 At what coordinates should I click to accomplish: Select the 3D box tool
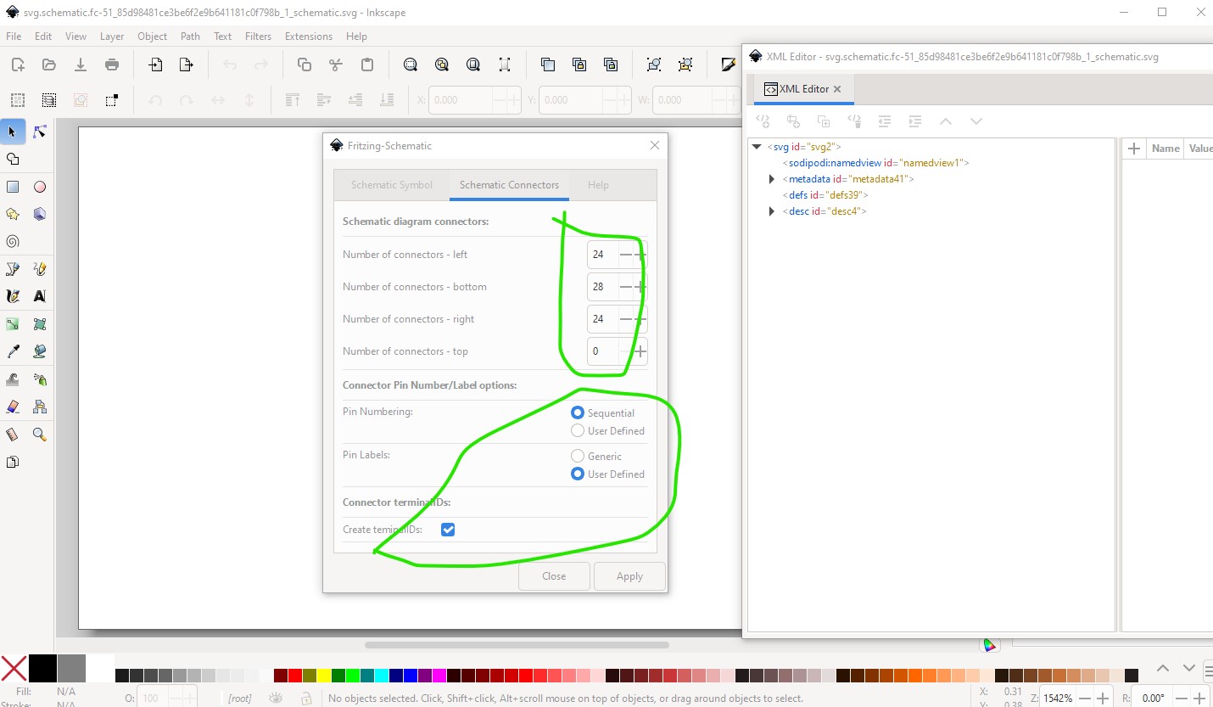pyautogui.click(x=39, y=214)
